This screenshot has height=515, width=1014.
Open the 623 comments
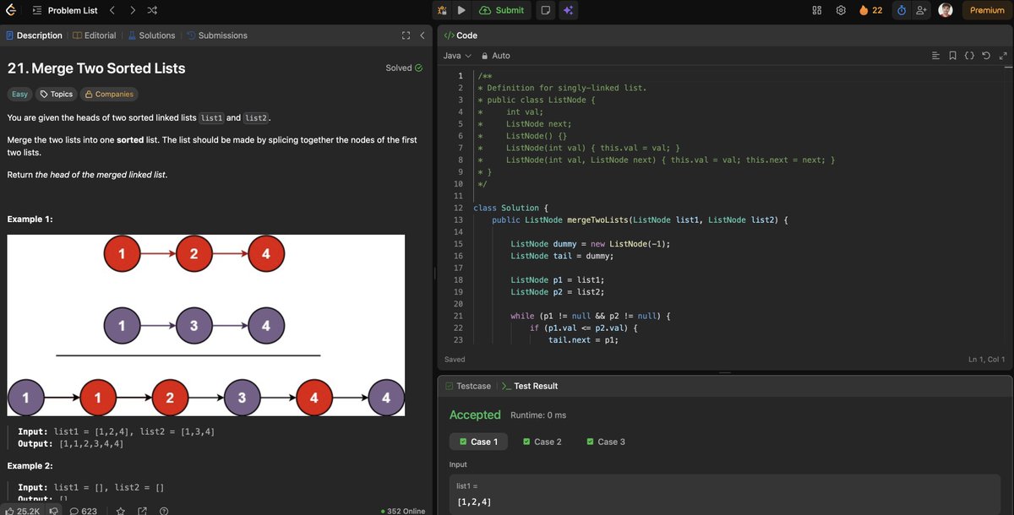[x=83, y=511]
